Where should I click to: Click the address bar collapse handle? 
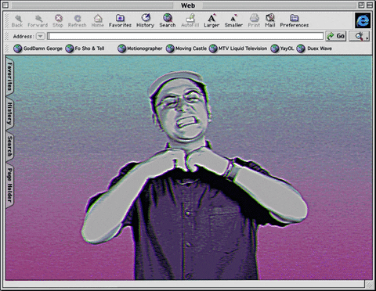point(7,36)
